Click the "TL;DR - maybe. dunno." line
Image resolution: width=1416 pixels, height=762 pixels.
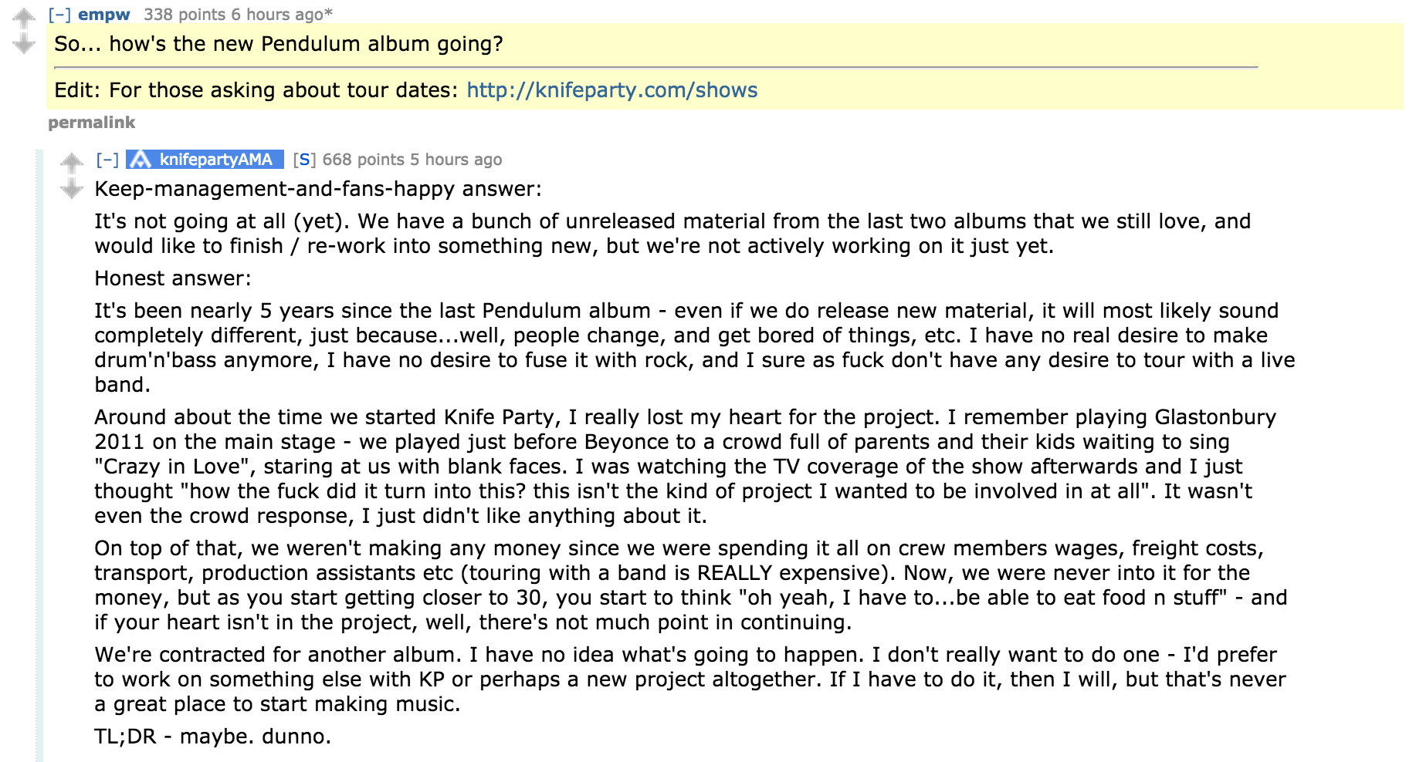click(x=213, y=737)
